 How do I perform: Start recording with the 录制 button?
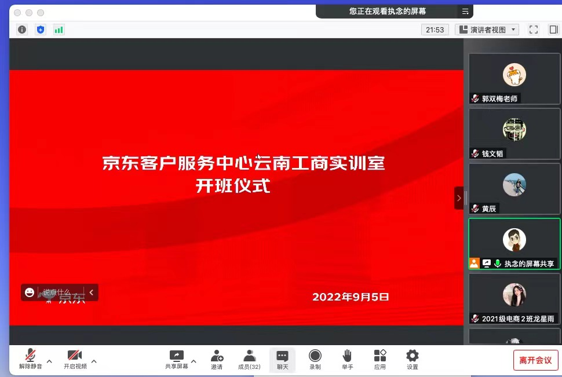pyautogui.click(x=315, y=359)
